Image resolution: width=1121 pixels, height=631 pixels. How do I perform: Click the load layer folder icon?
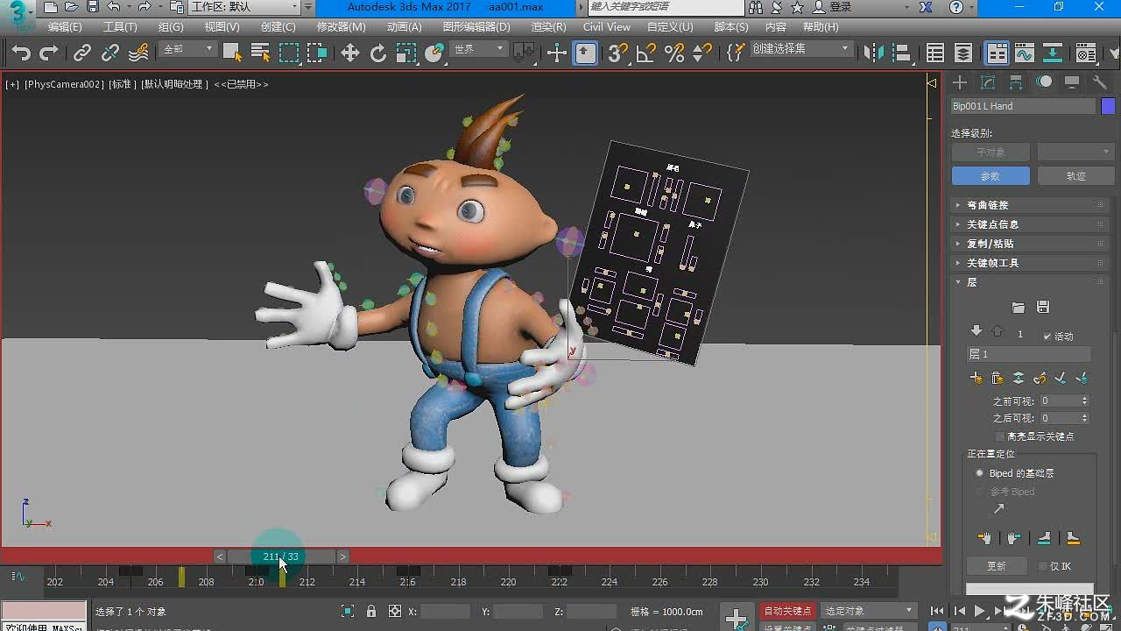tap(1018, 308)
